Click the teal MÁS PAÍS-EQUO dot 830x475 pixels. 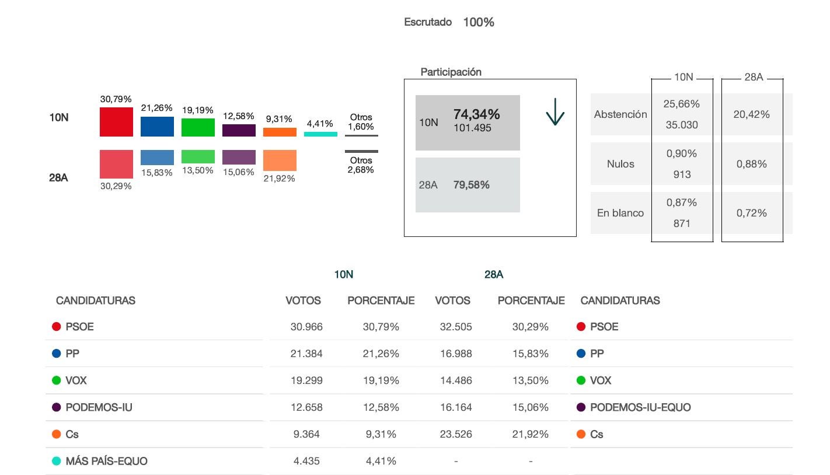[x=57, y=461]
